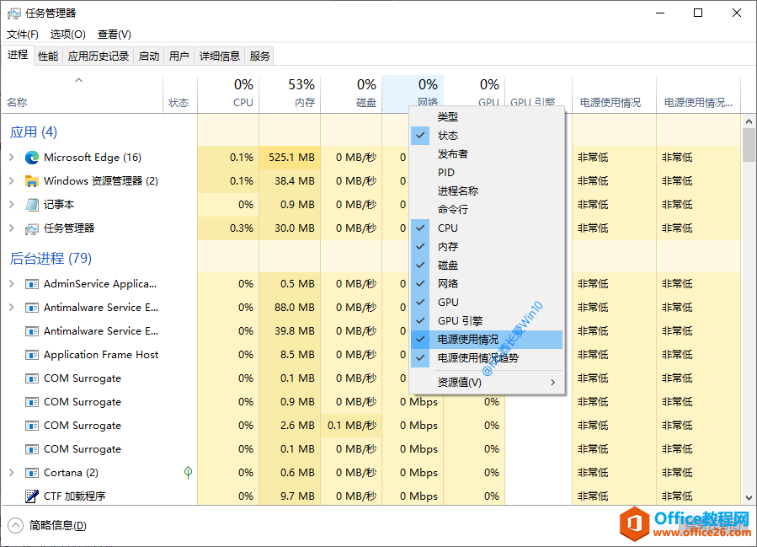Uncheck the 状态 column option
The image size is (757, 547).
click(x=448, y=136)
